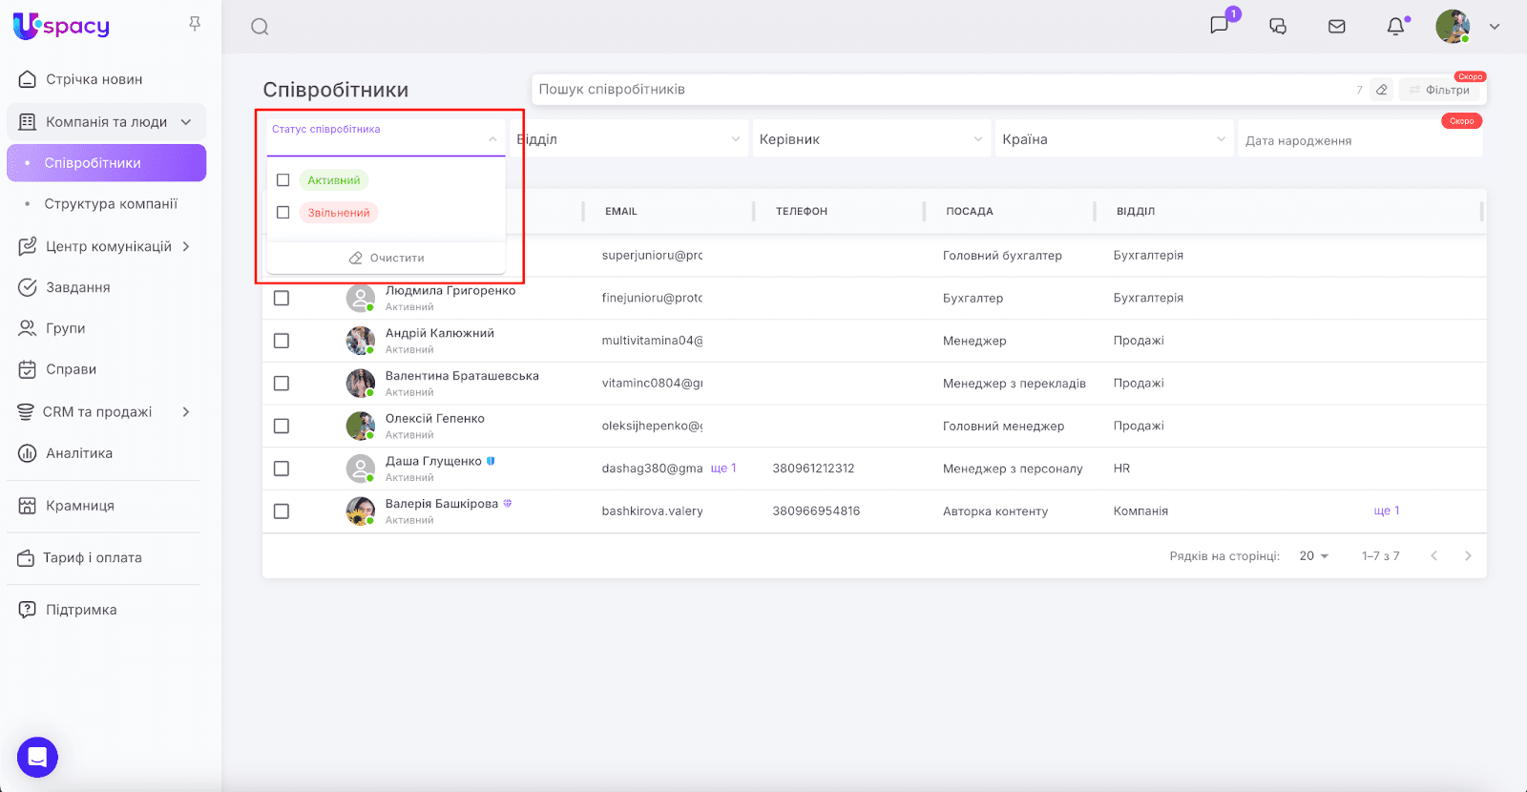1527x792 pixels.
Task: Open the notifications bell icon
Action: coord(1395,27)
